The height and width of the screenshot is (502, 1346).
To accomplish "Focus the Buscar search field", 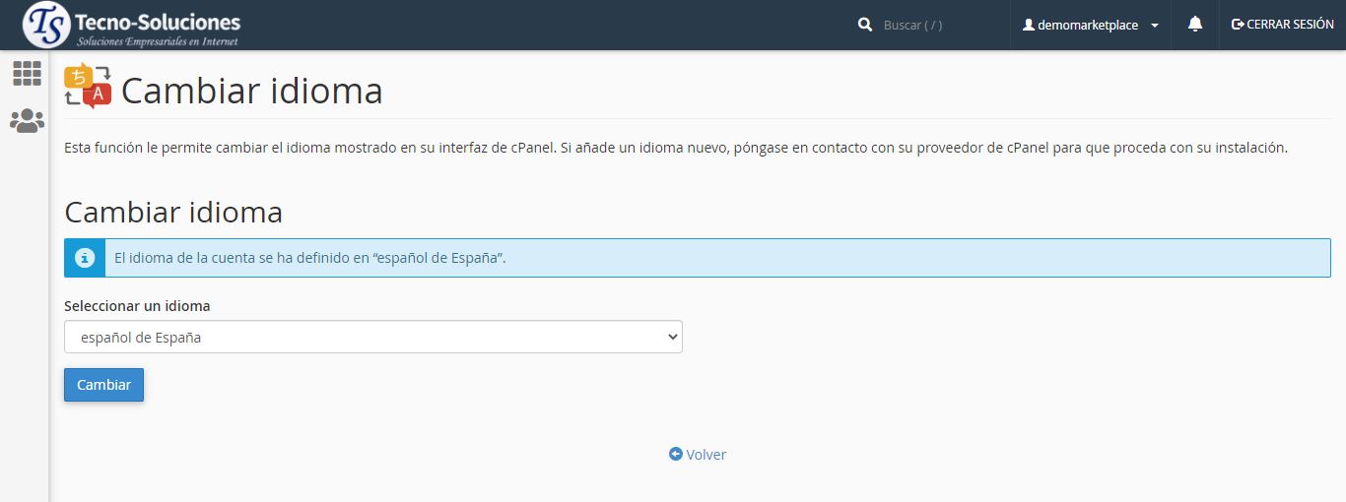I will [x=936, y=25].
